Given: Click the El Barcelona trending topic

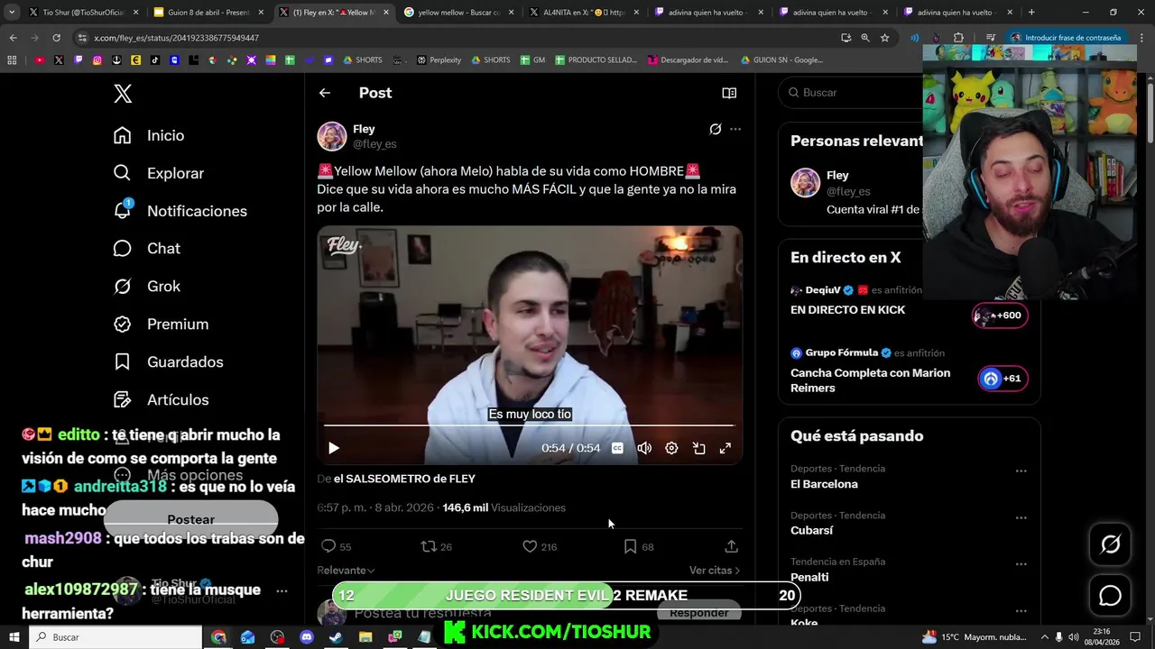Looking at the screenshot, I should [824, 484].
